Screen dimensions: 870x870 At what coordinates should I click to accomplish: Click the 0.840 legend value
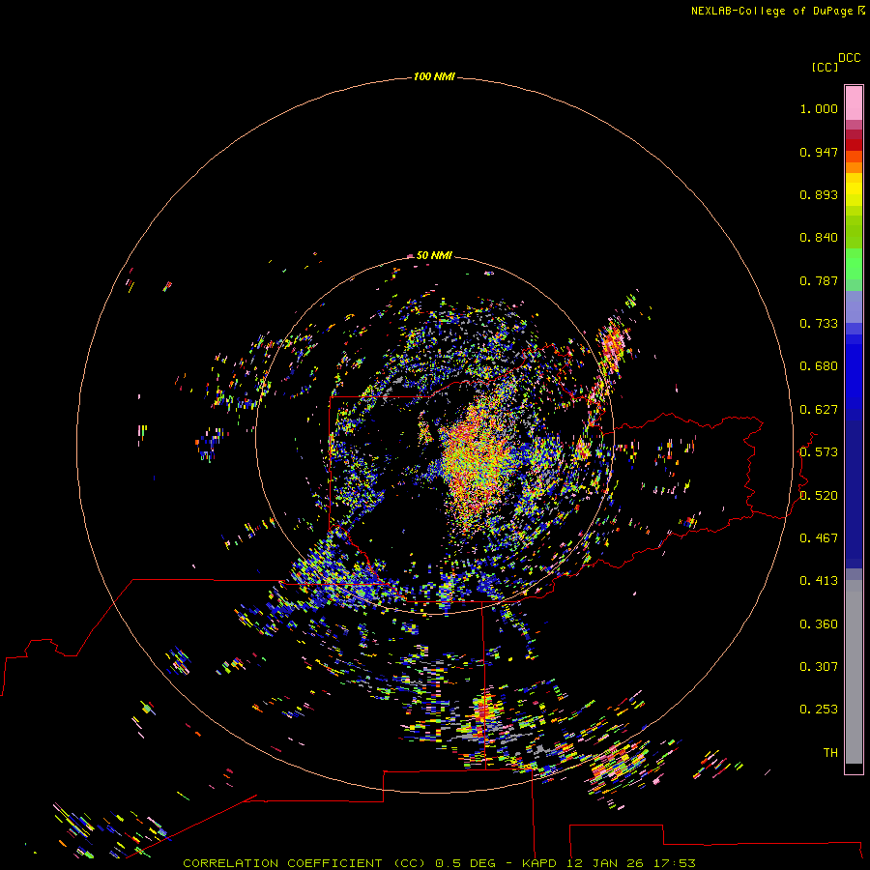tap(819, 238)
